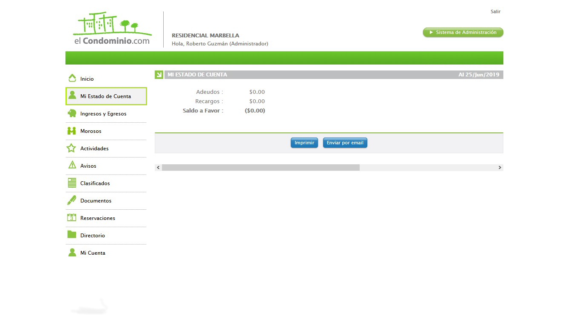The height and width of the screenshot is (315, 565).
Task: Click the Adeudos $0.00 value
Action: point(257,92)
